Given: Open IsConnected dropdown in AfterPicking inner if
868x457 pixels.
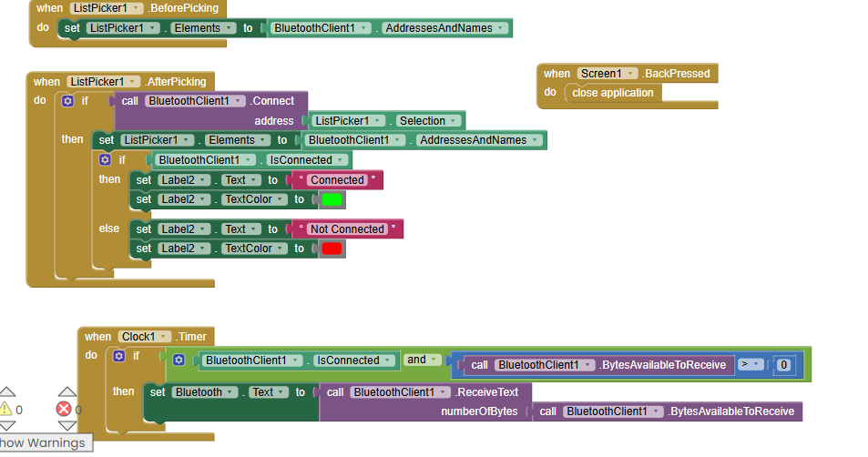Looking at the screenshot, I should [308, 160].
